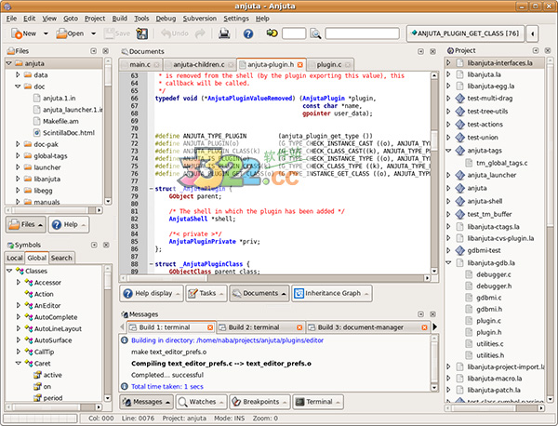Click the Undo toolbar button
558x426 pixels.
click(175, 33)
